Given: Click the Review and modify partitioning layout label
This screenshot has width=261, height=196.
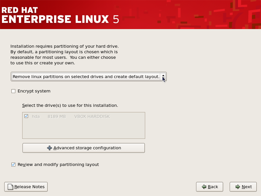Looking at the screenshot, I should 58,165.
